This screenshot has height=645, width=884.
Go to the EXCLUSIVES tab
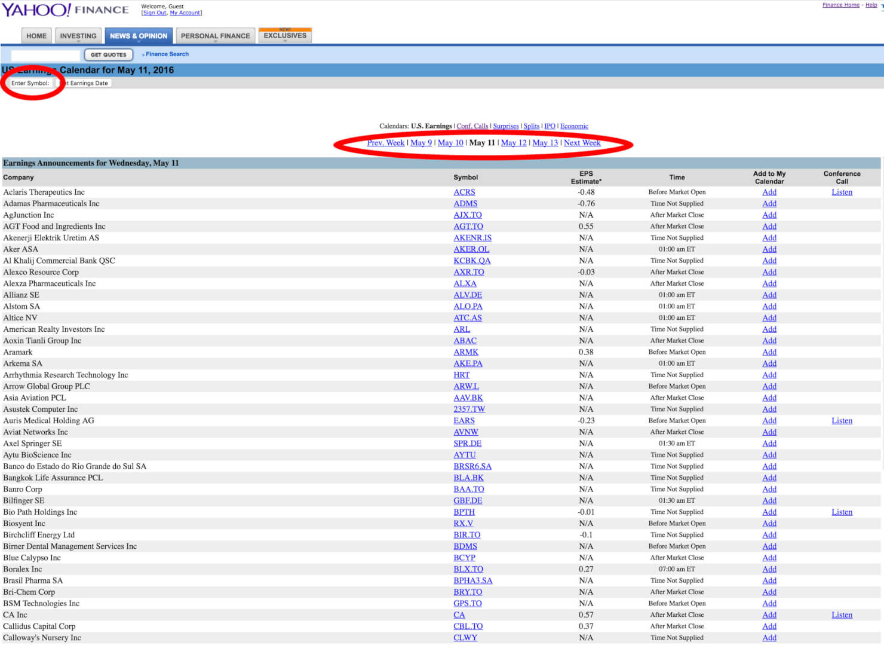click(285, 35)
